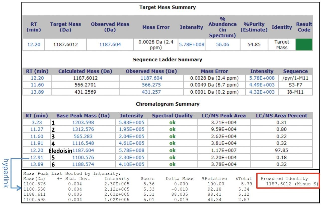This screenshot has height=205, width=321.
Task: Select mass error cell 0.0049 Da (8.7 ppm)
Action: tap(214, 85)
